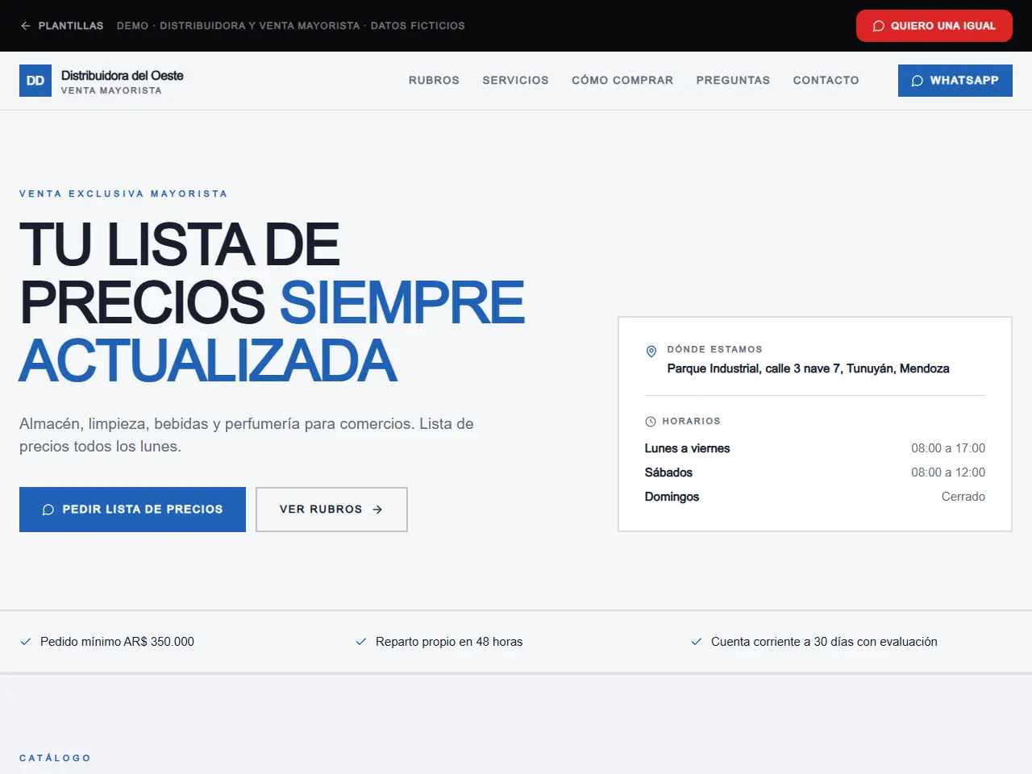This screenshot has height=774, width=1032.
Task: Click the Sábados schedule label
Action: click(668, 472)
